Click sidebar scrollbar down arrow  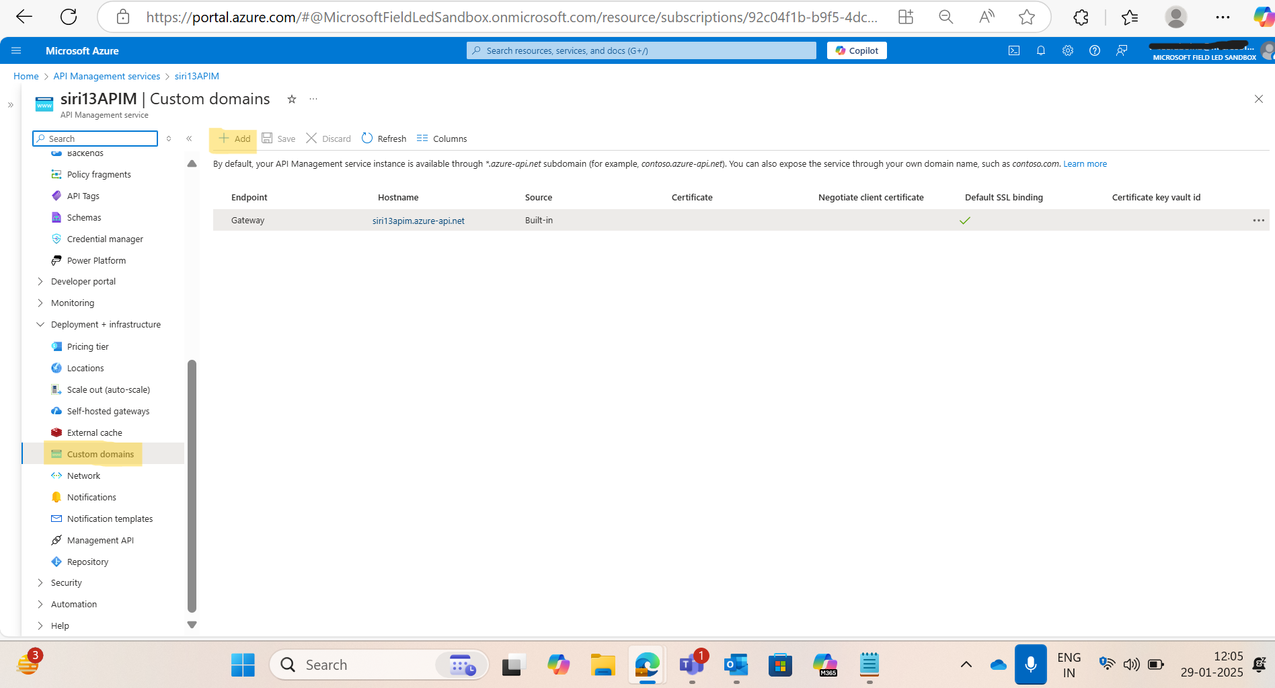(x=192, y=625)
